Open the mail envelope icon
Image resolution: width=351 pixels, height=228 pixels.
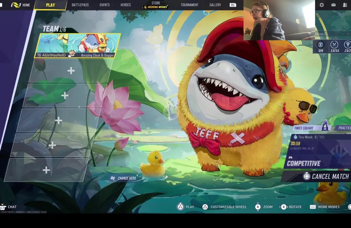click(x=334, y=5)
